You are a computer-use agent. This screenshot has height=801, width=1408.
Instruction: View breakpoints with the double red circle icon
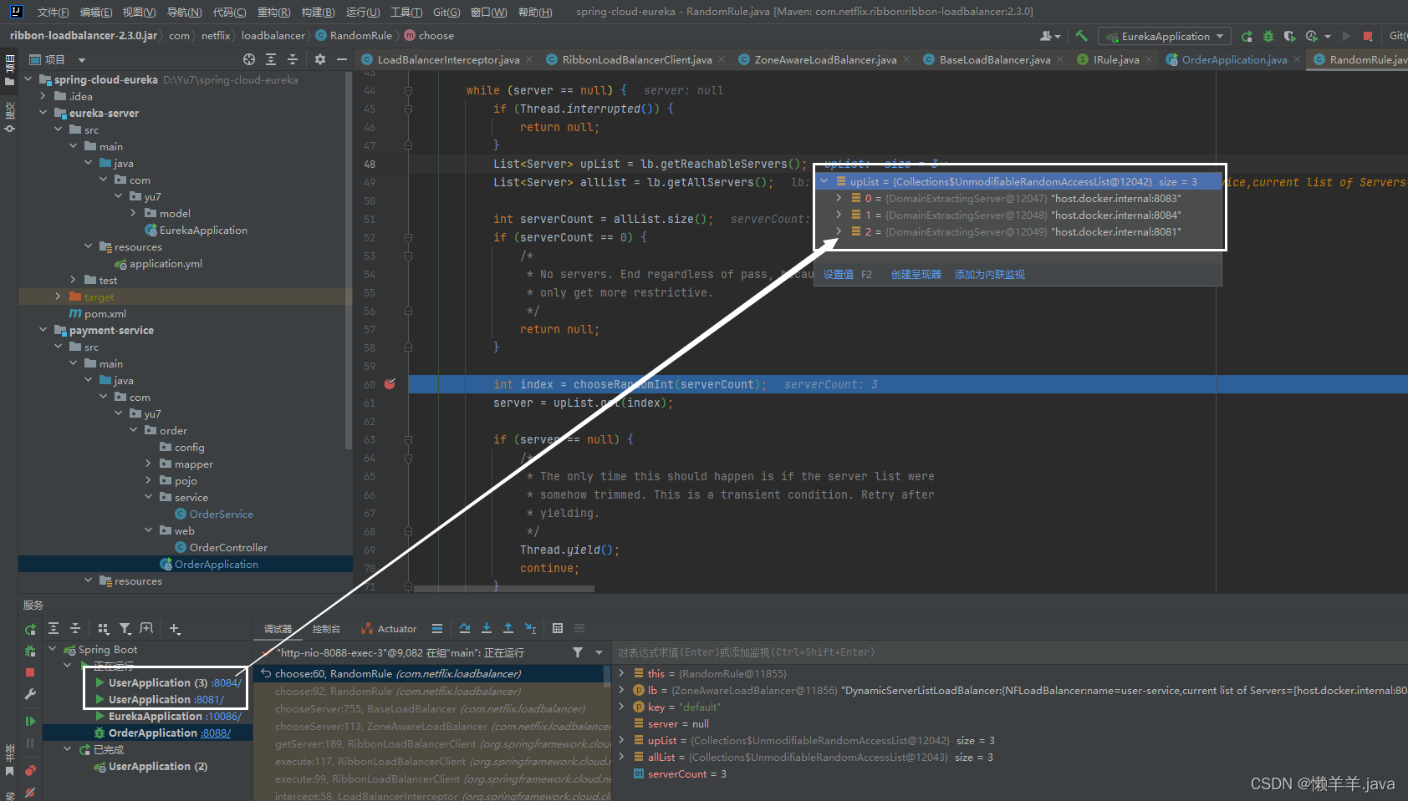point(30,770)
